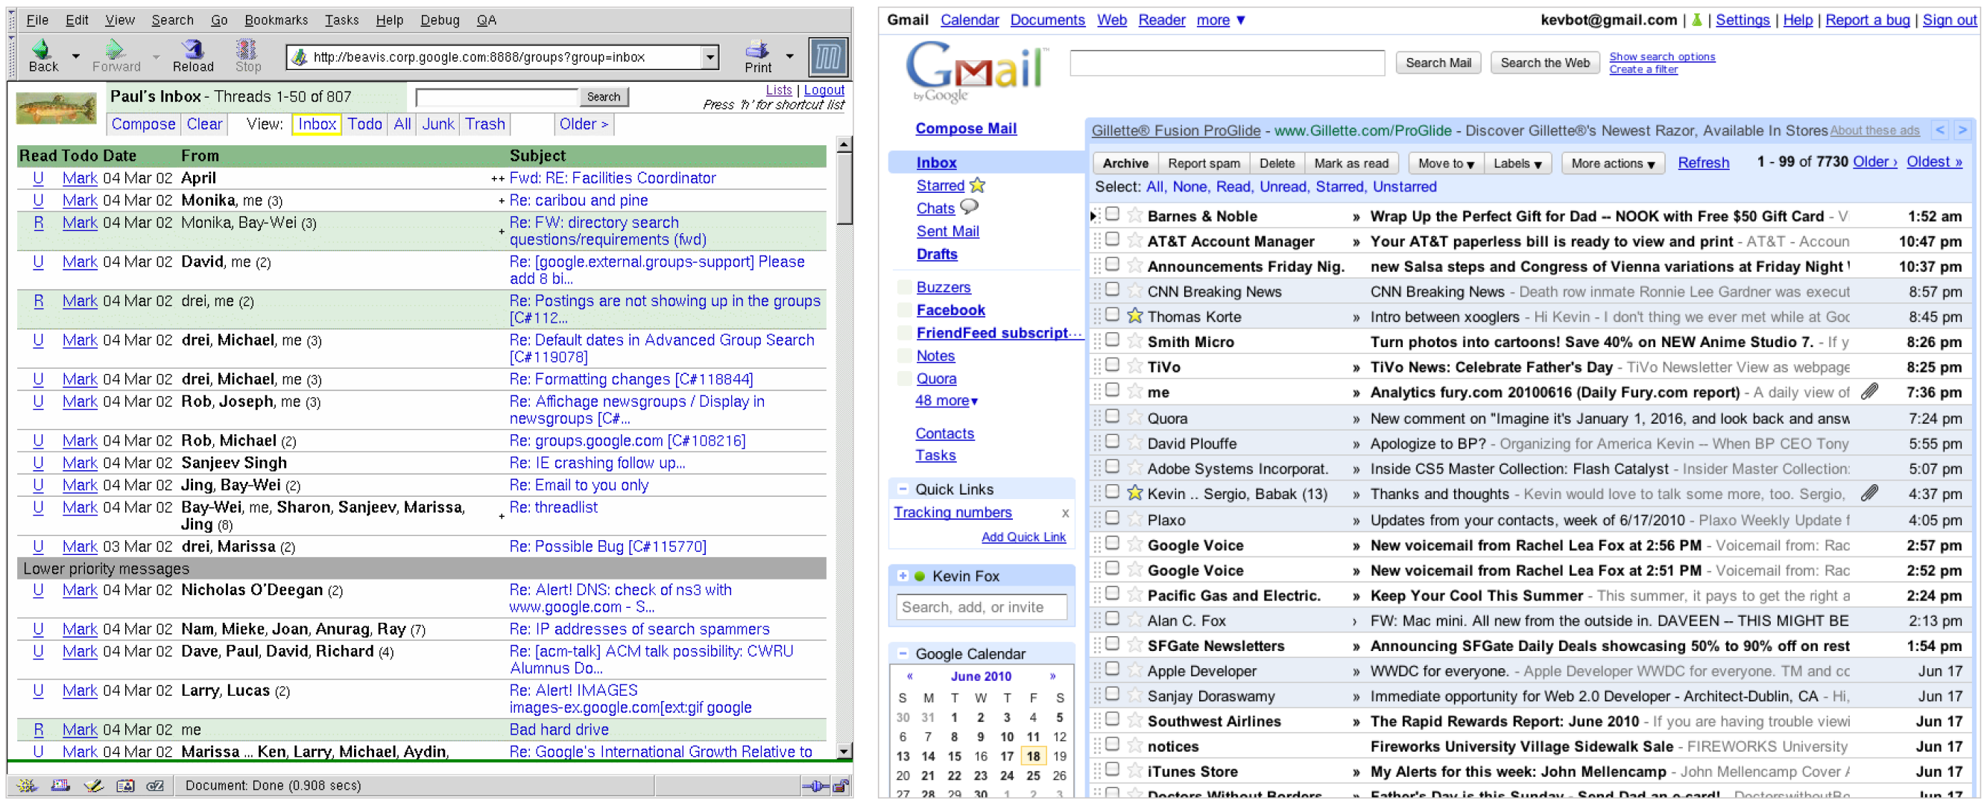Viewport: 1984px width, 806px height.
Task: Click the Forward arrow icon in browser toolbar
Action: 115,49
